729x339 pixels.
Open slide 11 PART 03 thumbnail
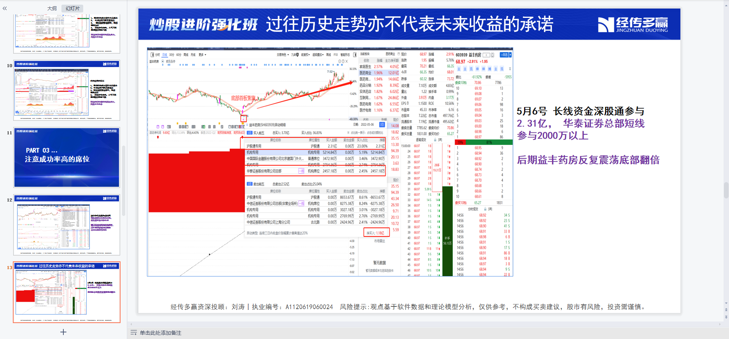[66, 157]
